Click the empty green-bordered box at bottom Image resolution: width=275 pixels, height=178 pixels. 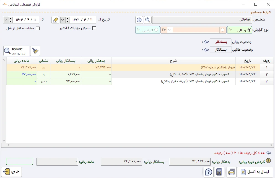coord(19,161)
